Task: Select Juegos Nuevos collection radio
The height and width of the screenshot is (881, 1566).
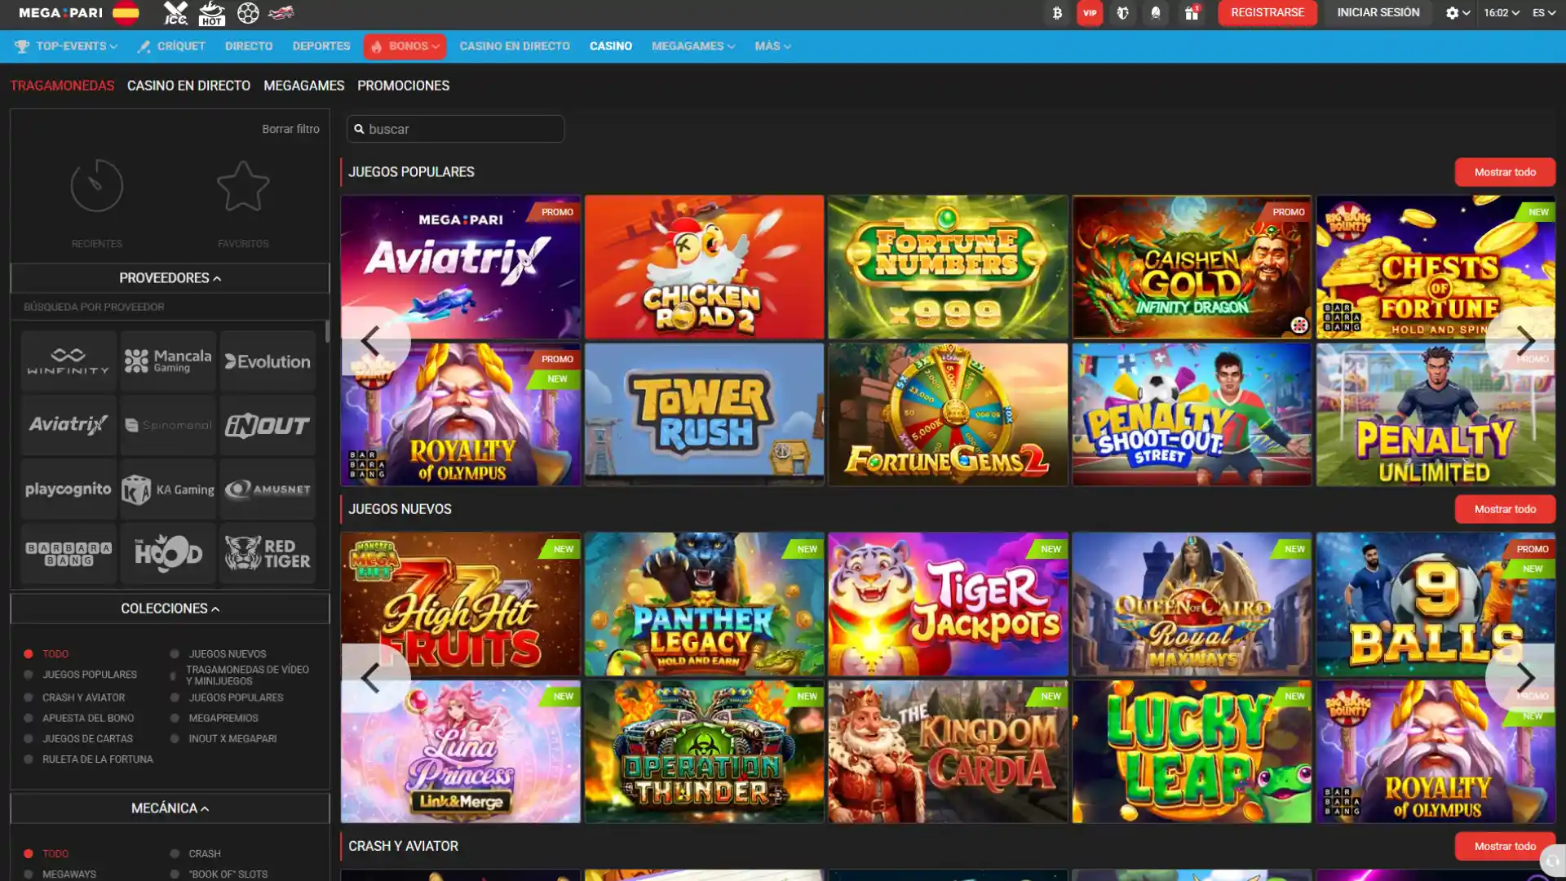Action: point(175,654)
